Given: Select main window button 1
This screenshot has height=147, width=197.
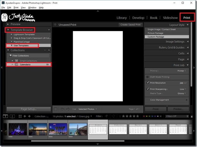Looking at the screenshot, I should (5, 116).
